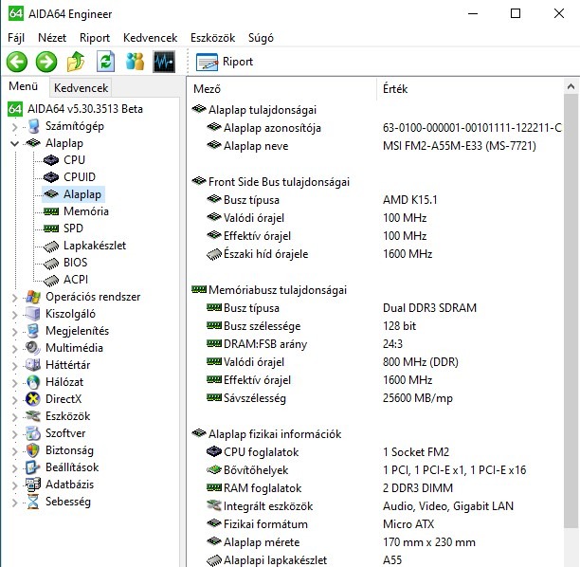Expand the Háttértár tree node

click(x=14, y=366)
